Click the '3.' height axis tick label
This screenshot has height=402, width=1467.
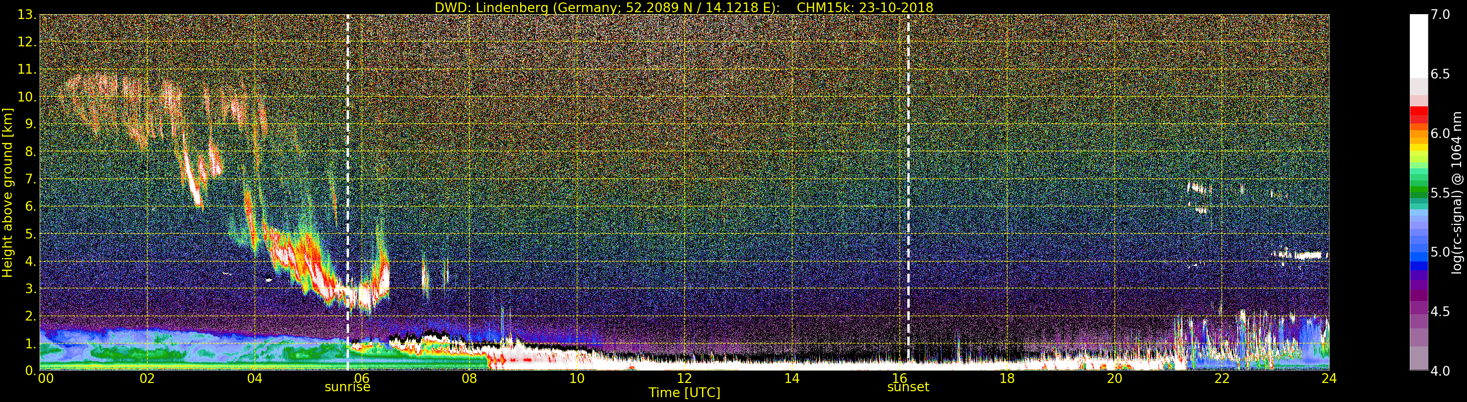click(30, 288)
